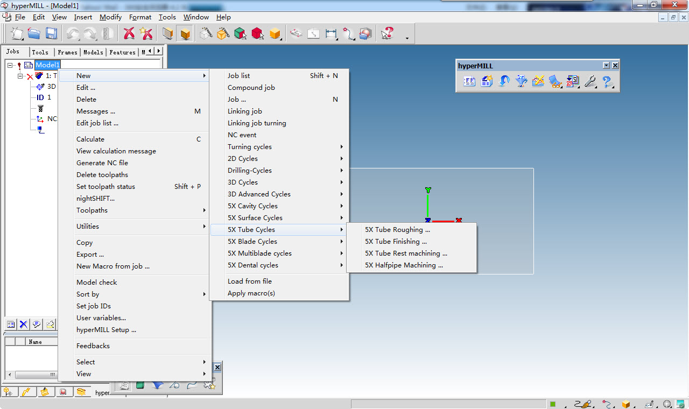Click the document export icon in hyperMILL palette
The height and width of the screenshot is (409, 689).
[x=573, y=81]
